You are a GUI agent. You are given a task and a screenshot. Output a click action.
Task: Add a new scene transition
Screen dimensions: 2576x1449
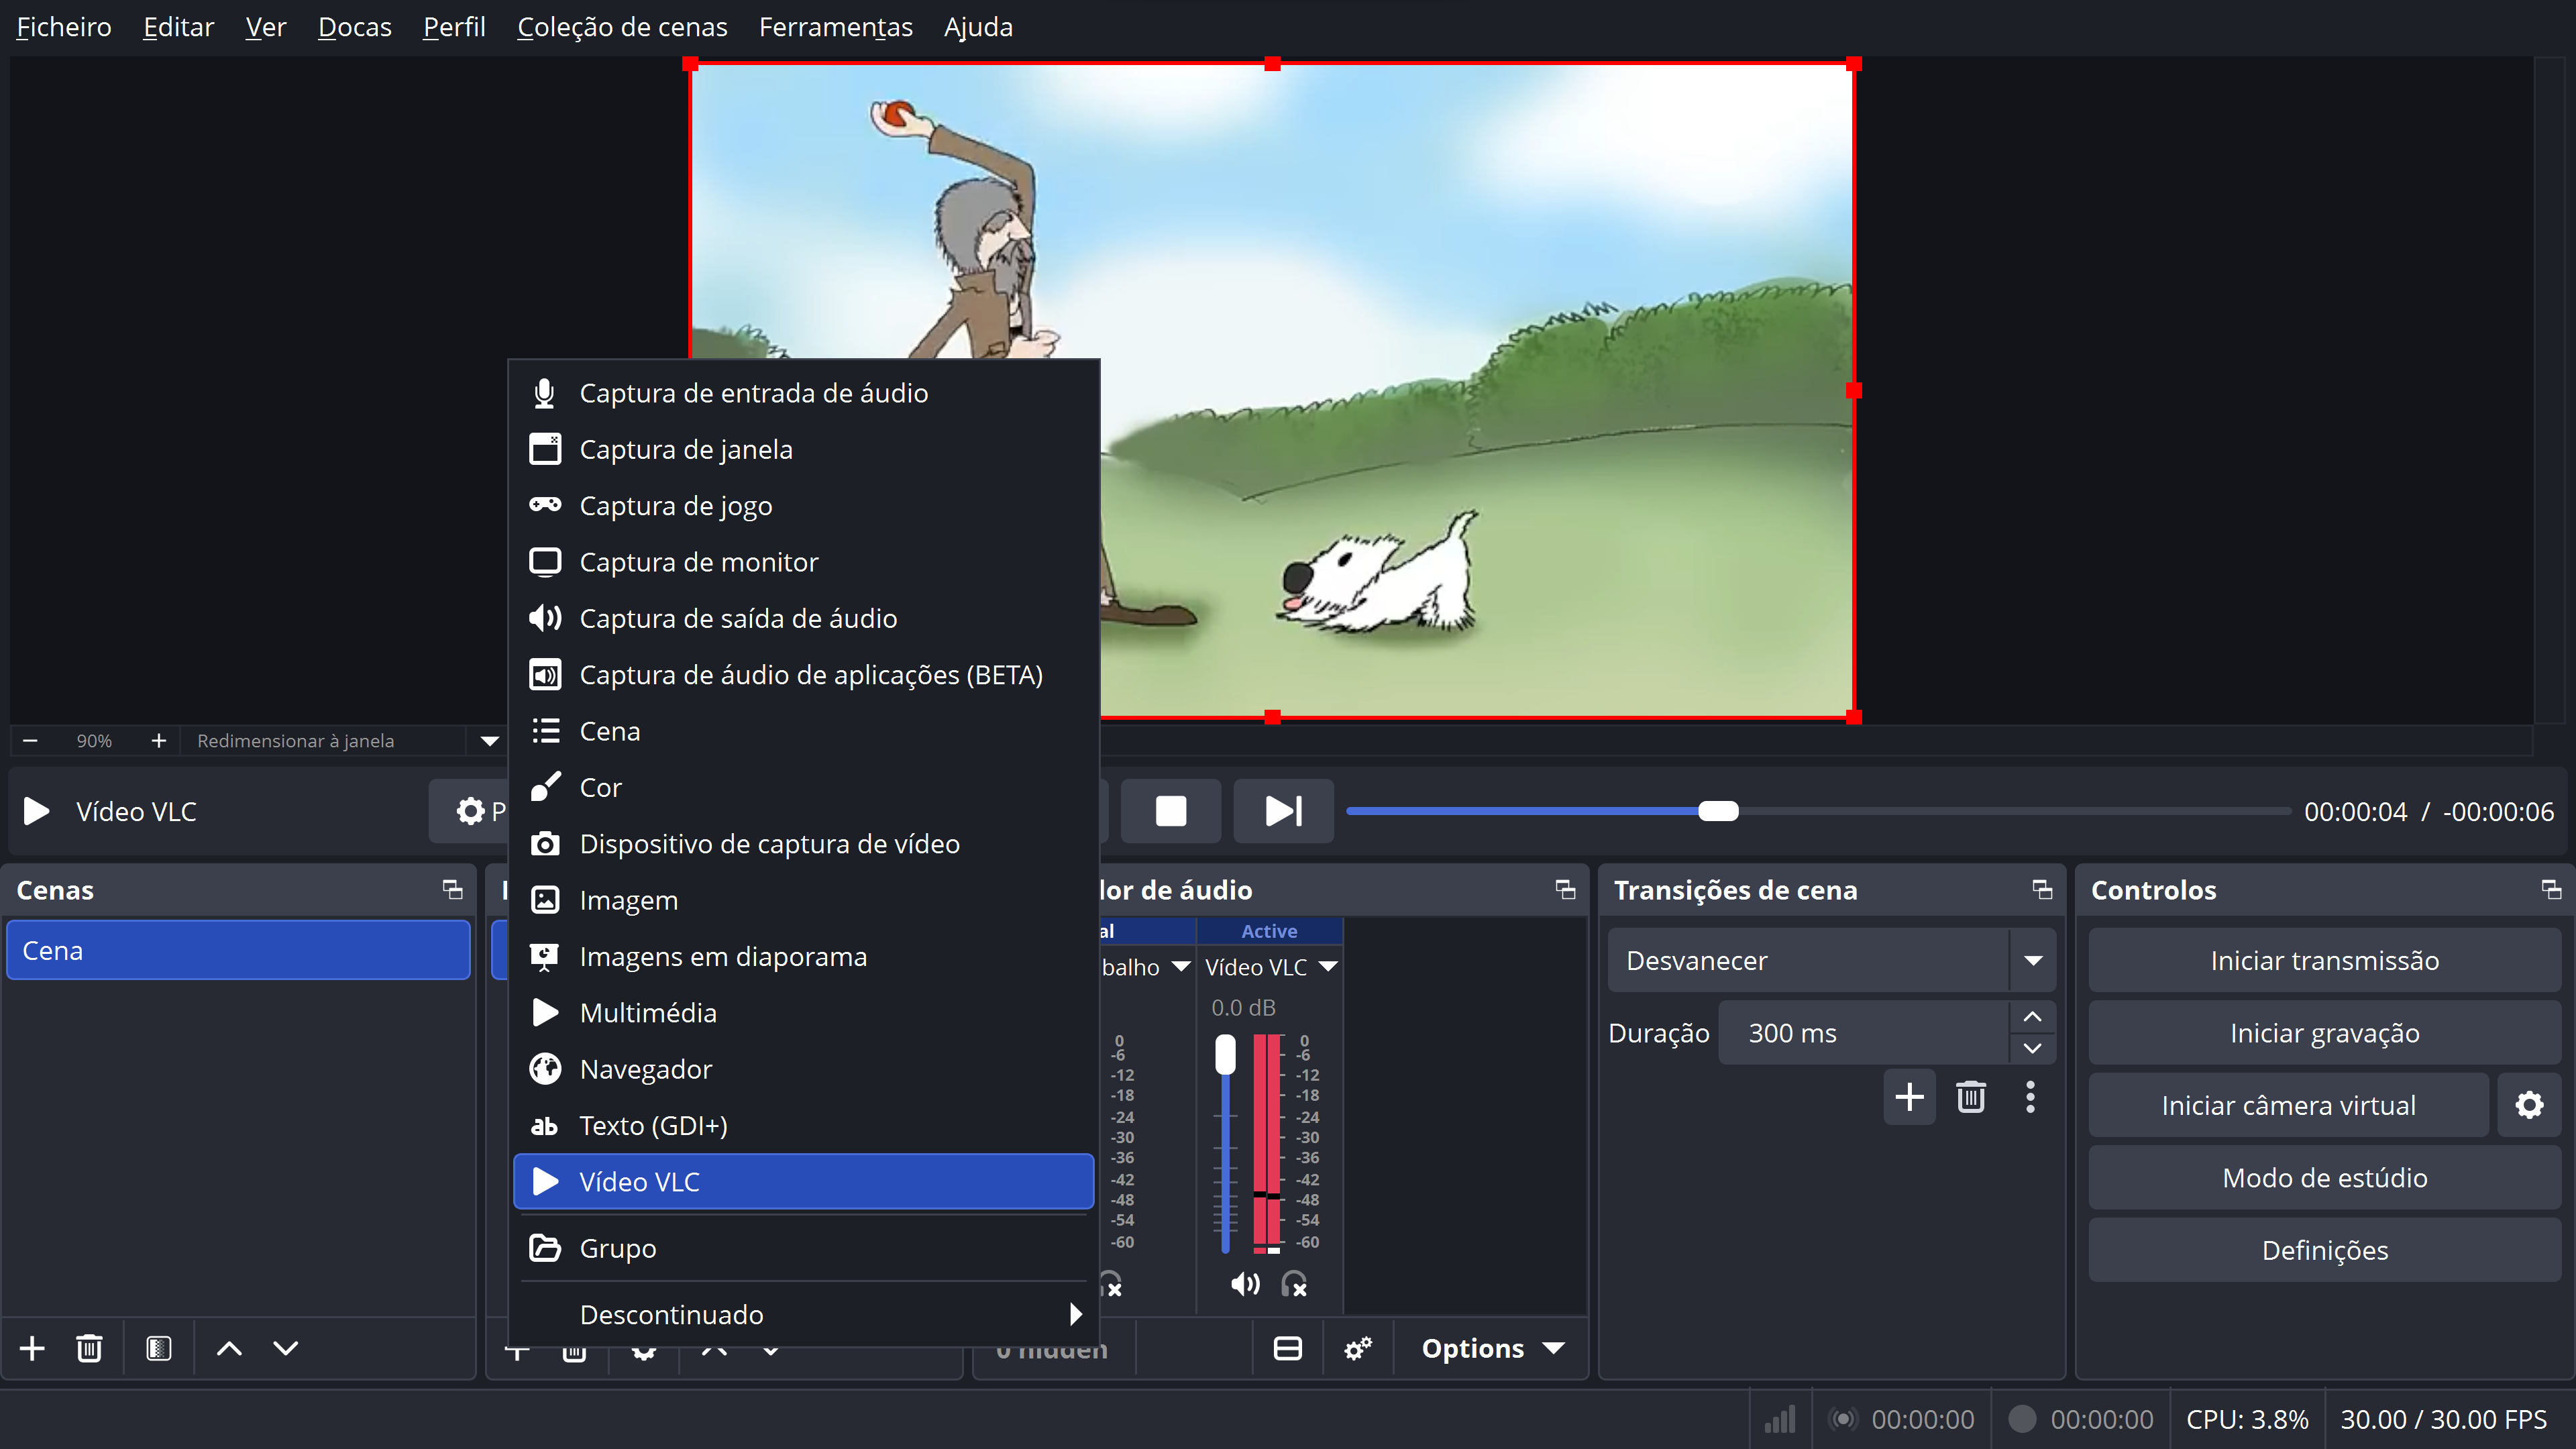pos(1909,1097)
